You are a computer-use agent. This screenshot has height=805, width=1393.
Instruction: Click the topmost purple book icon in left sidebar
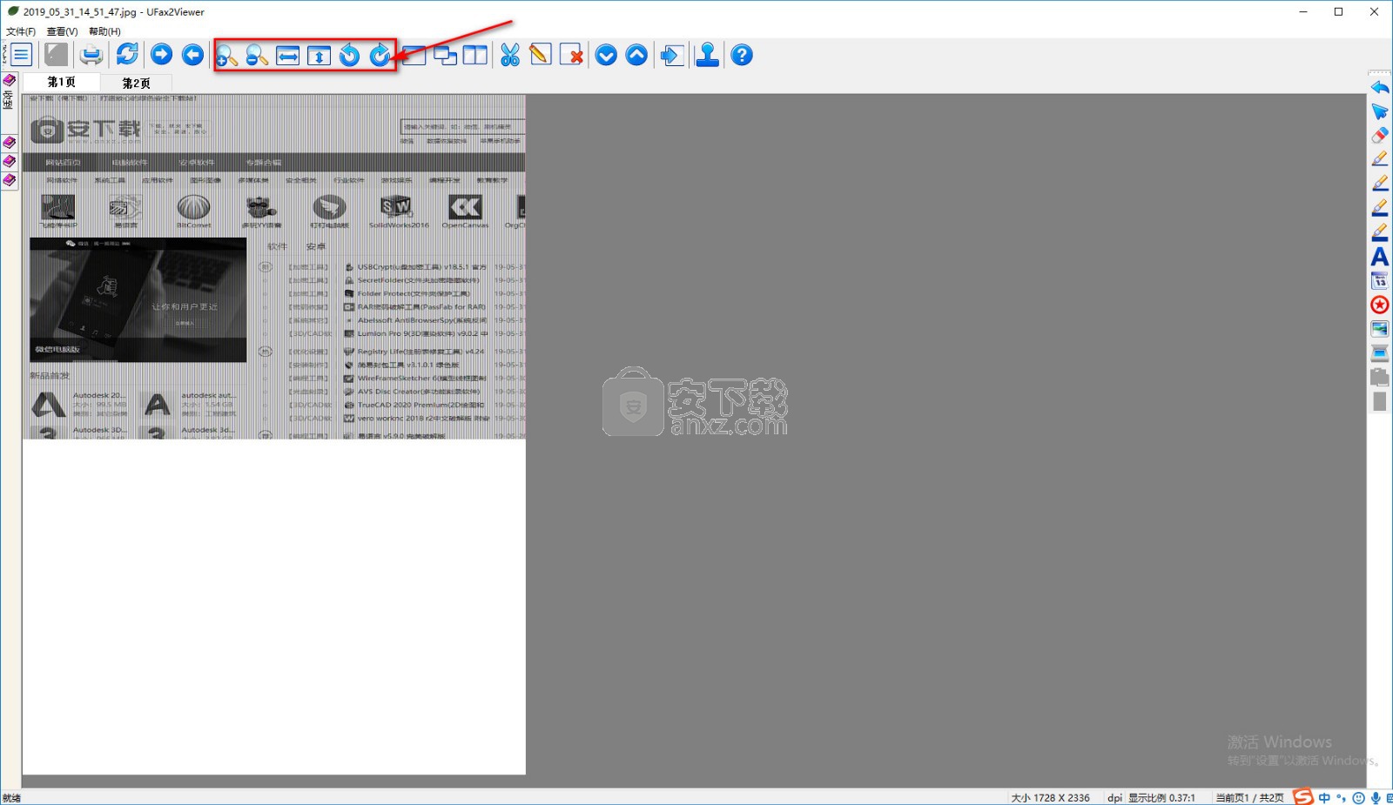(x=10, y=80)
